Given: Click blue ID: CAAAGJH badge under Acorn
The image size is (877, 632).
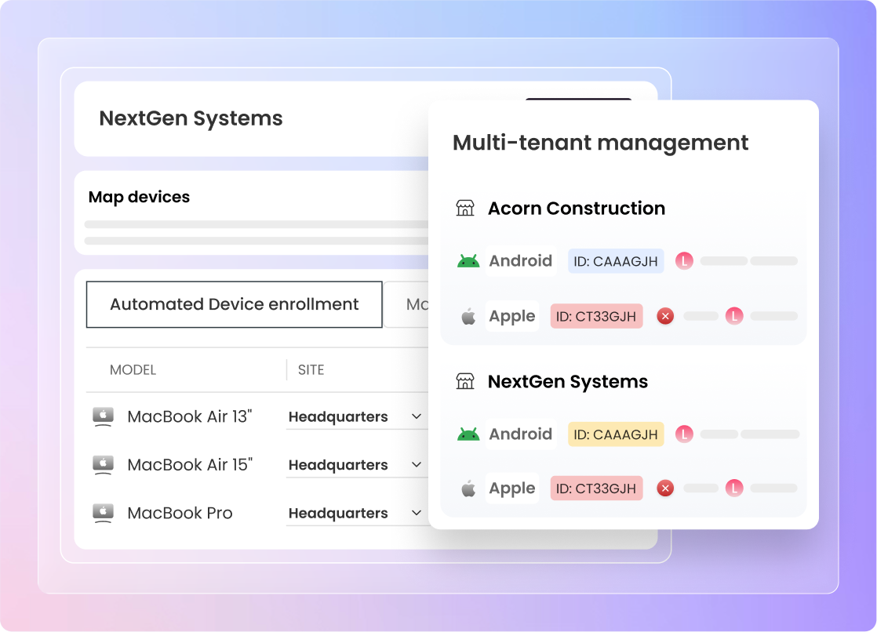Looking at the screenshot, I should point(616,261).
